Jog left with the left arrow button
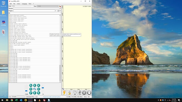The width and height of the screenshot is (182, 102). coord(31,89)
